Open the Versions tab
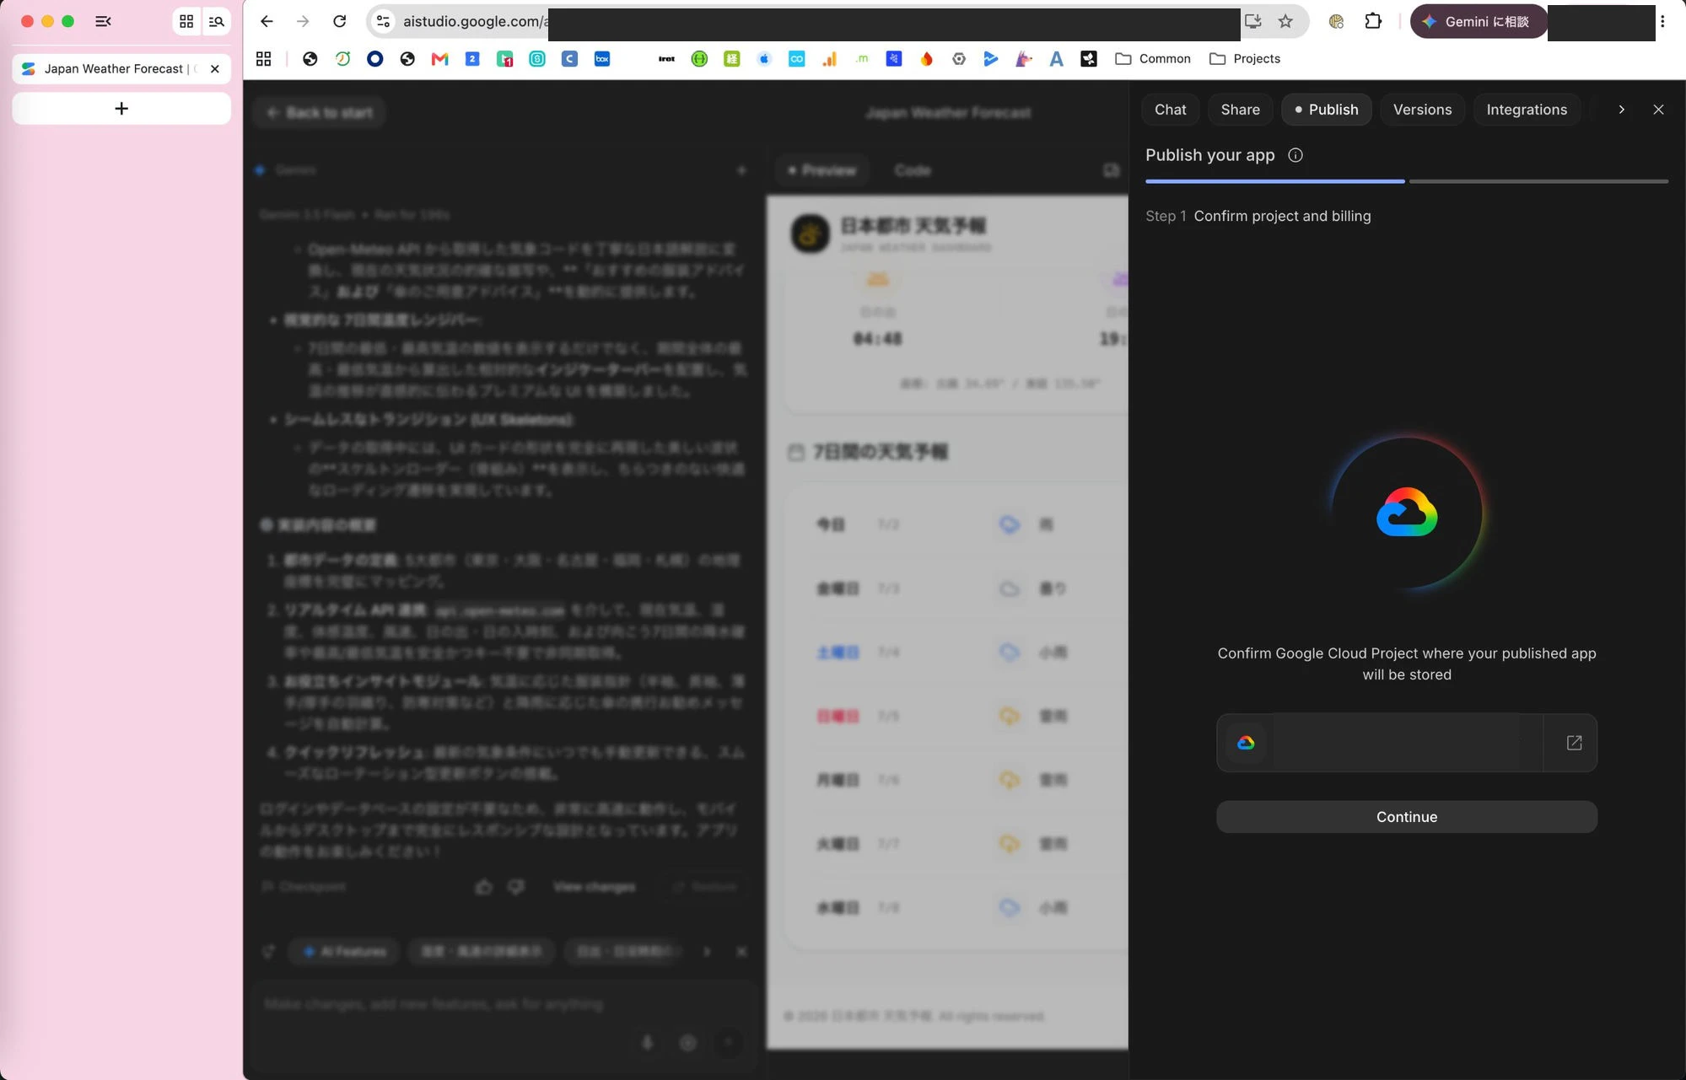Image resolution: width=1686 pixels, height=1080 pixels. [1422, 110]
